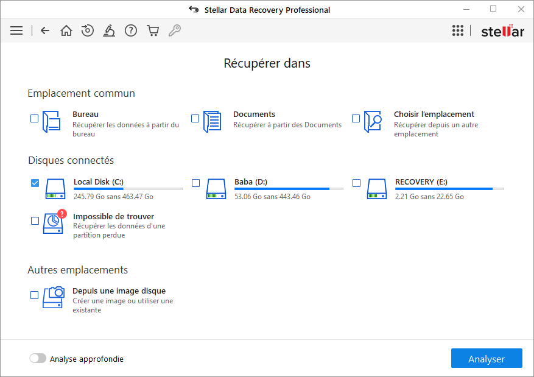Check the Documents checkbox
This screenshot has width=534, height=377.
coord(195,119)
